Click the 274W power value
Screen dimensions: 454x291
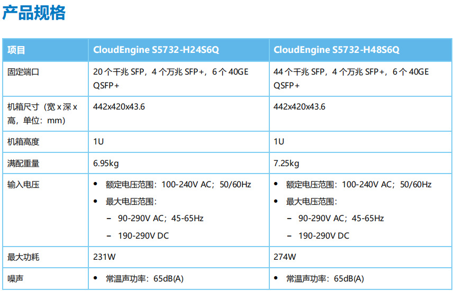tap(285, 257)
